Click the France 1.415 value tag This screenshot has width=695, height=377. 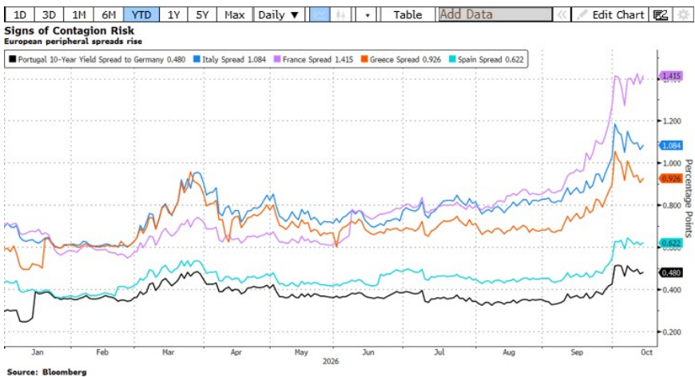[x=671, y=76]
